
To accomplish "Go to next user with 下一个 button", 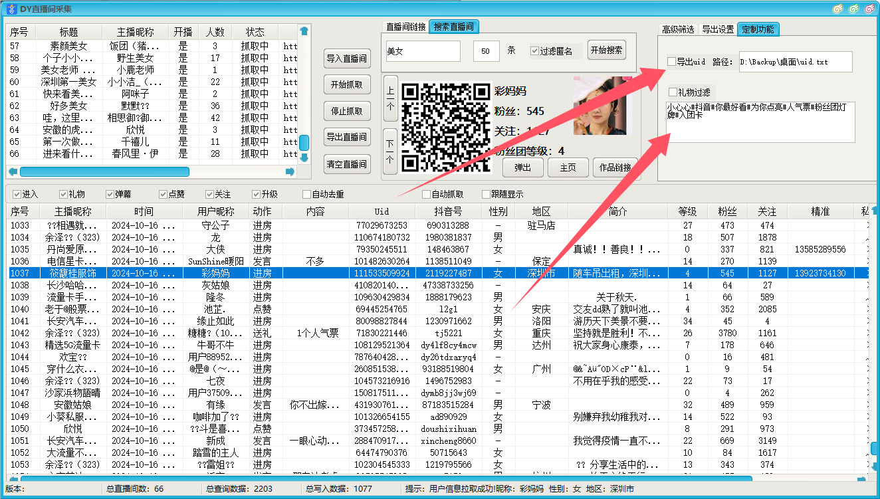I will click(390, 151).
